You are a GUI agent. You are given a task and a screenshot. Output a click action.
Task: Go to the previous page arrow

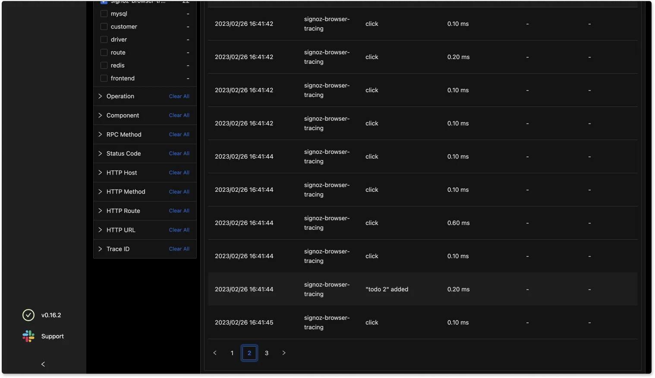[215, 353]
